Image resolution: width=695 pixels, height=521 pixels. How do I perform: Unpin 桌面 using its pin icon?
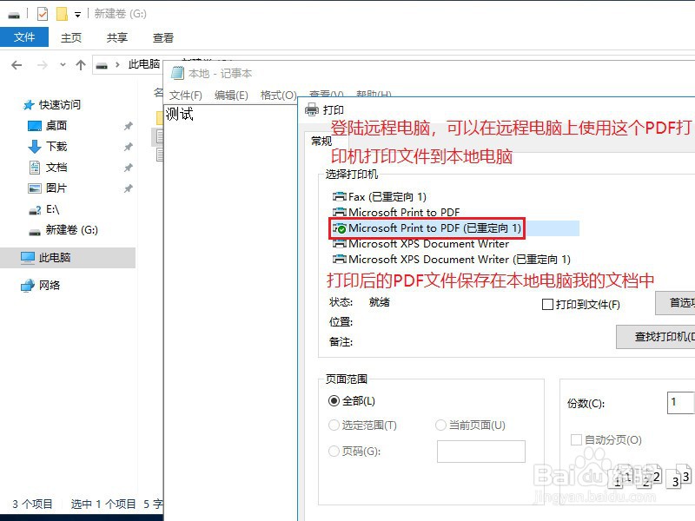(x=128, y=126)
